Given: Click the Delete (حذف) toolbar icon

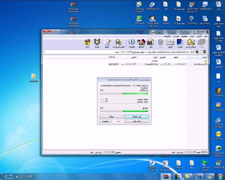Looking at the screenshot, I should (x=160, y=43).
